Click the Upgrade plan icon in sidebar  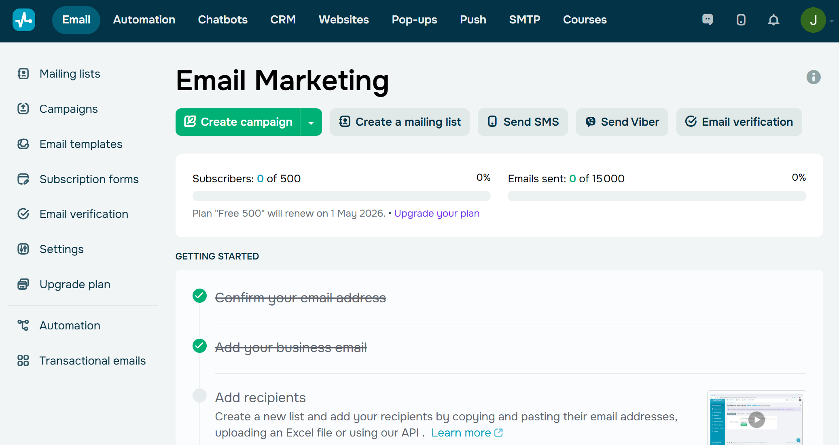click(23, 284)
